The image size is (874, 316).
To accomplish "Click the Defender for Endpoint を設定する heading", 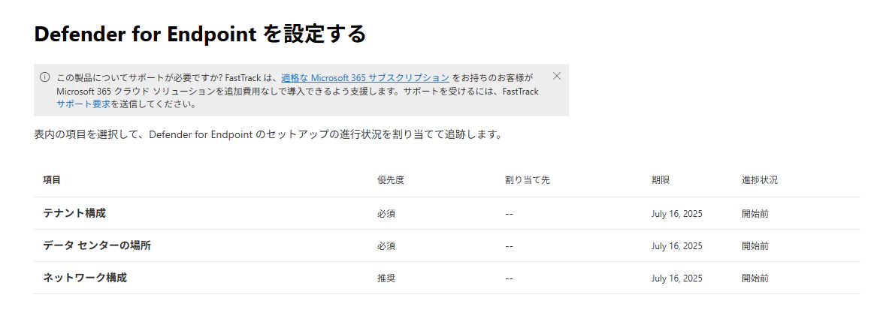I will coord(200,34).
